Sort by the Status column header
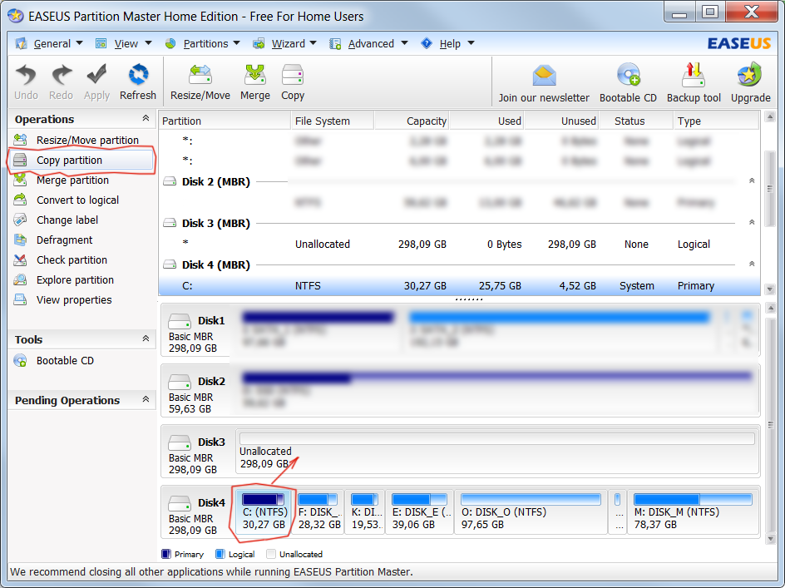 coord(636,121)
